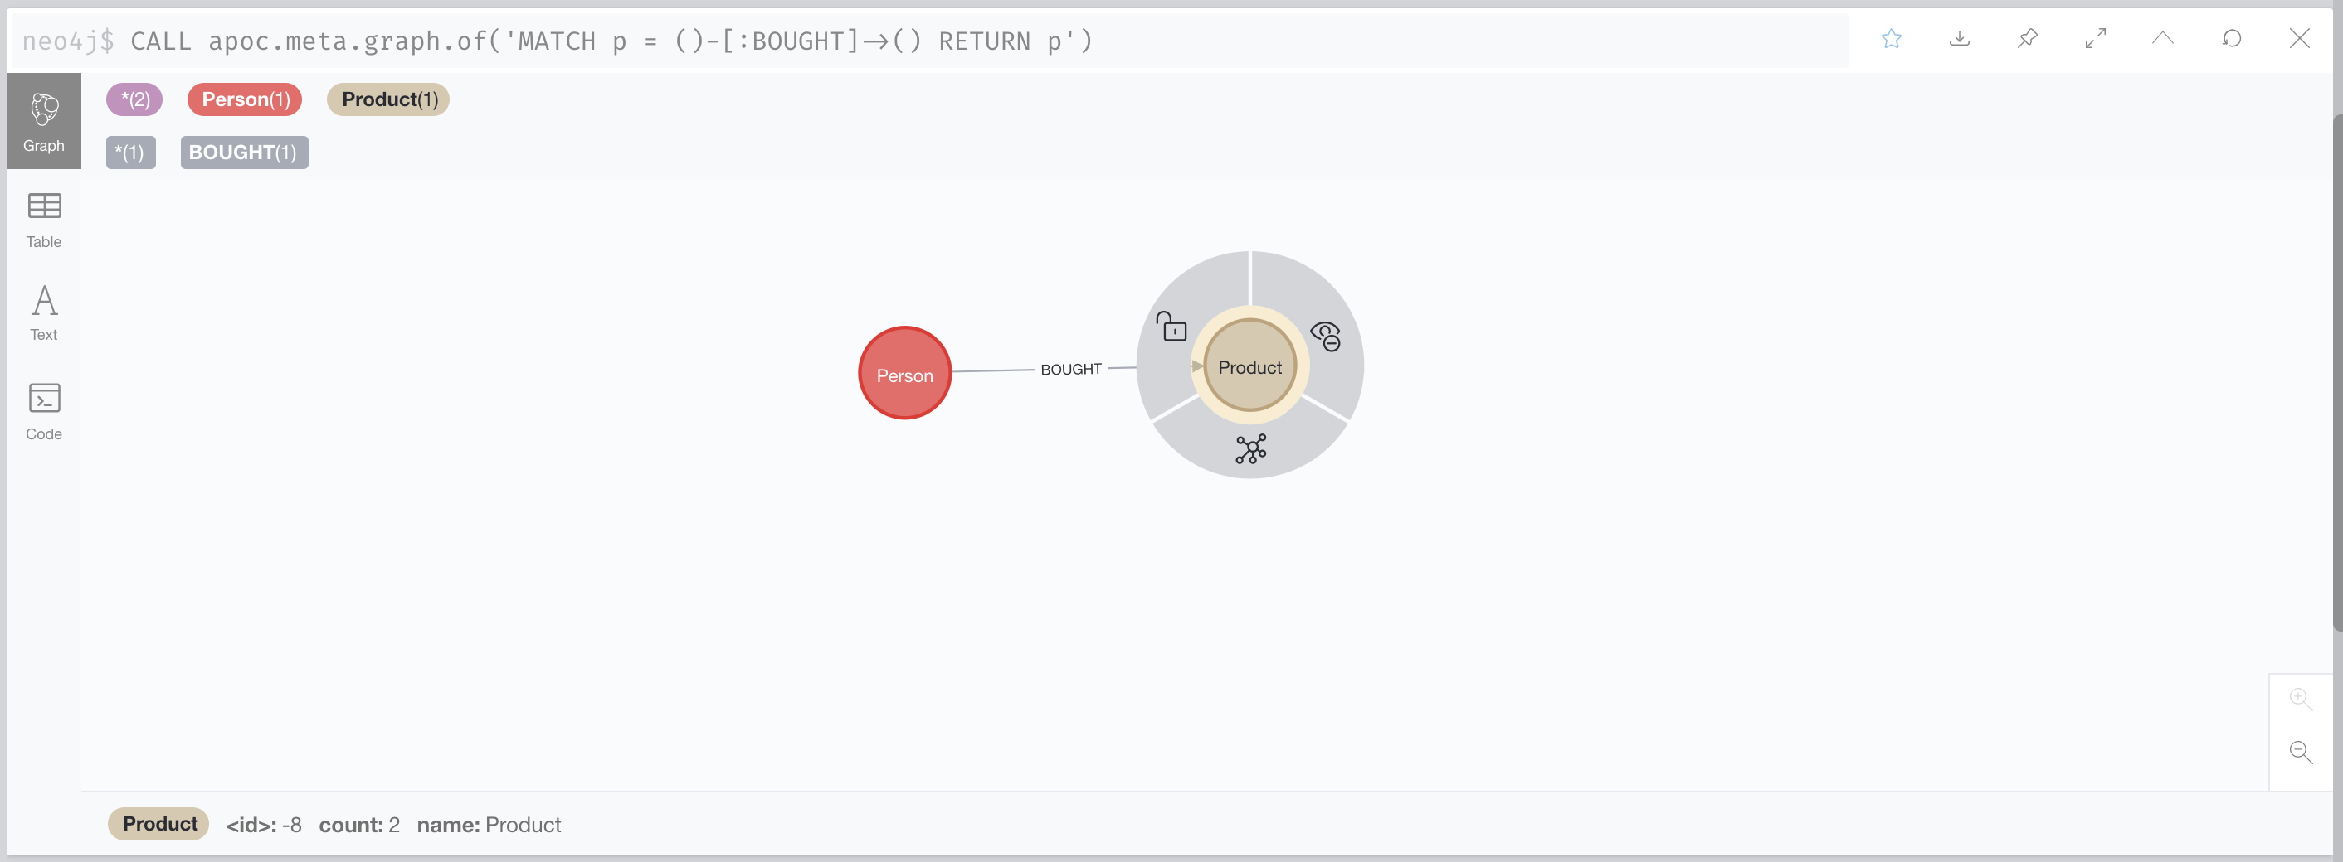Select the *(2) all-nodes pill
Viewport: 2343px width, 862px height.
pos(134,99)
